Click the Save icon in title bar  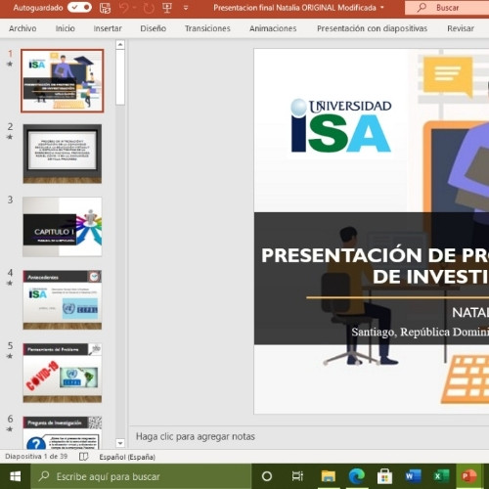point(106,8)
